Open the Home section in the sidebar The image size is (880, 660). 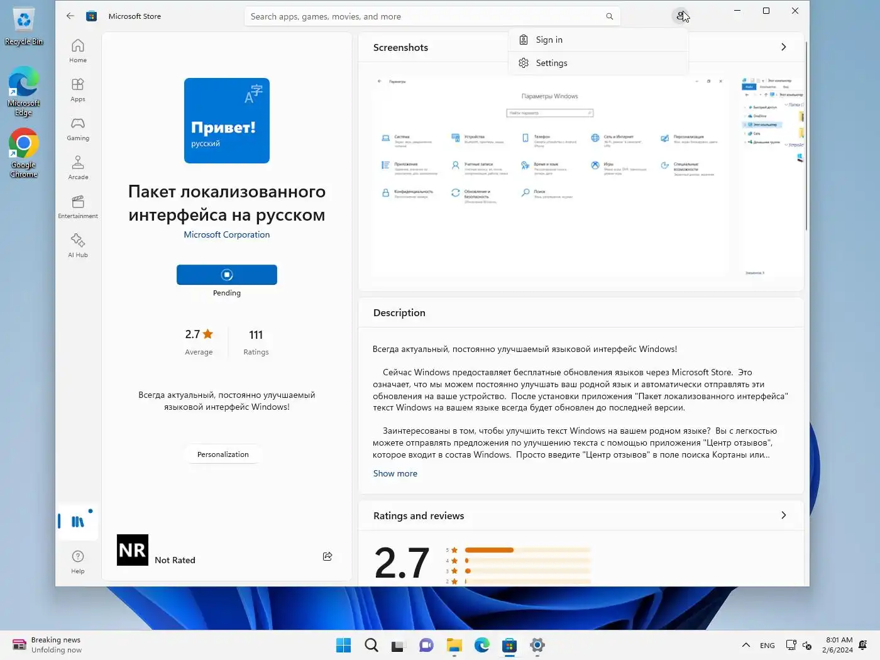78,51
